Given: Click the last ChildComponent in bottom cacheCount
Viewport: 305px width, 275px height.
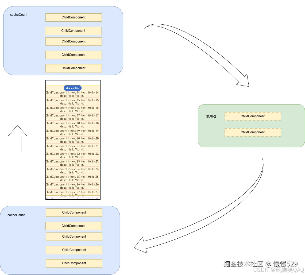Looking at the screenshot, I should tap(74, 263).
